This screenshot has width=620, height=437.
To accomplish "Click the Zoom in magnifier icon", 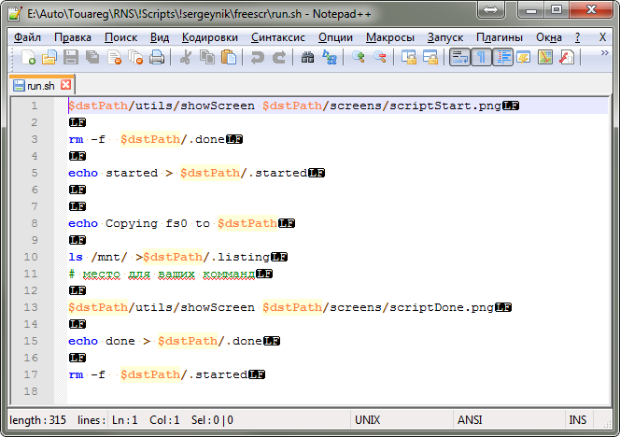I will coord(359,58).
